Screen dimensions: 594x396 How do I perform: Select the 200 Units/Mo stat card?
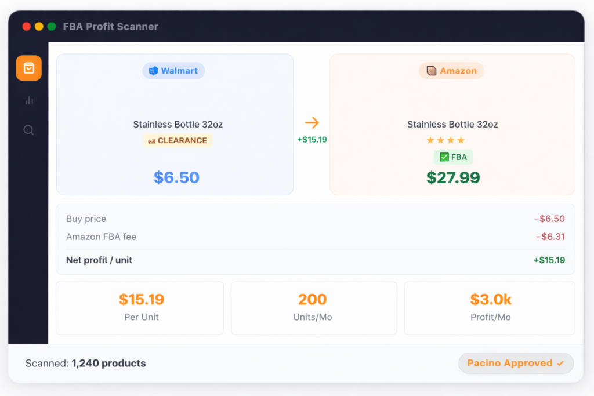(314, 308)
